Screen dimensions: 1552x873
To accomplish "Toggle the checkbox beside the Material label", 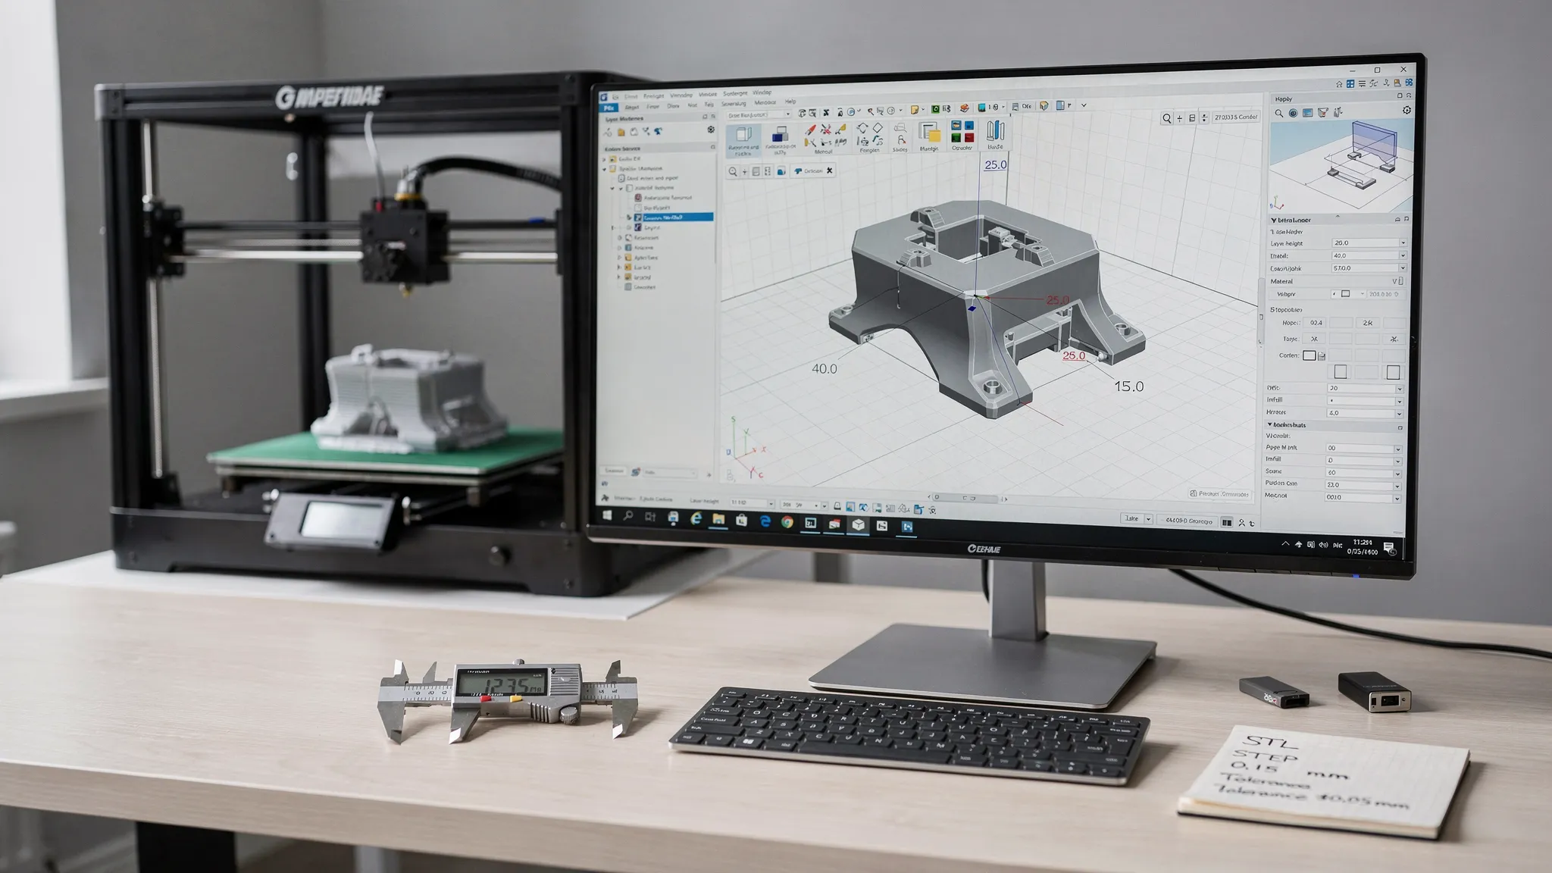I will (1401, 281).
